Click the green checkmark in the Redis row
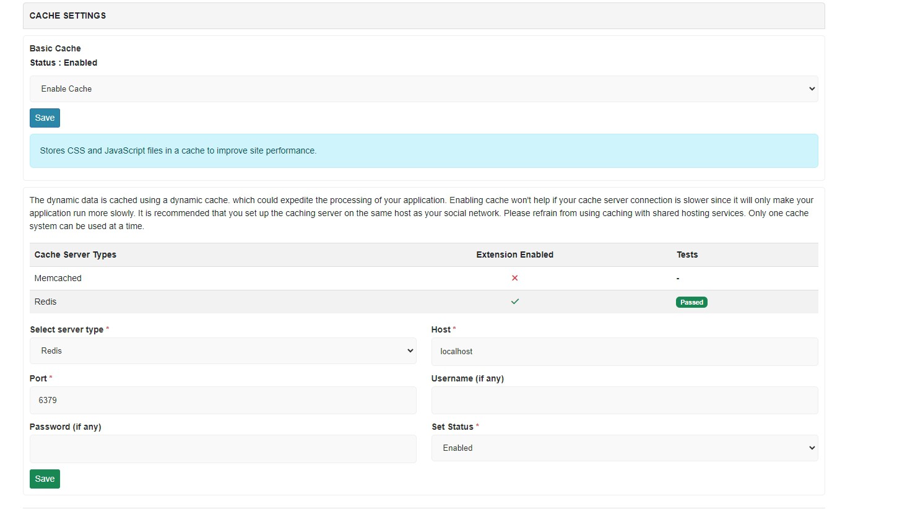Image resolution: width=923 pixels, height=509 pixels. point(514,302)
